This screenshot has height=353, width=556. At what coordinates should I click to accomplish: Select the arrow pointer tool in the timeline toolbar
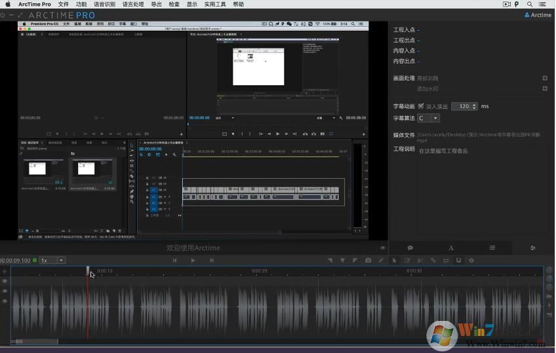tap(394, 261)
